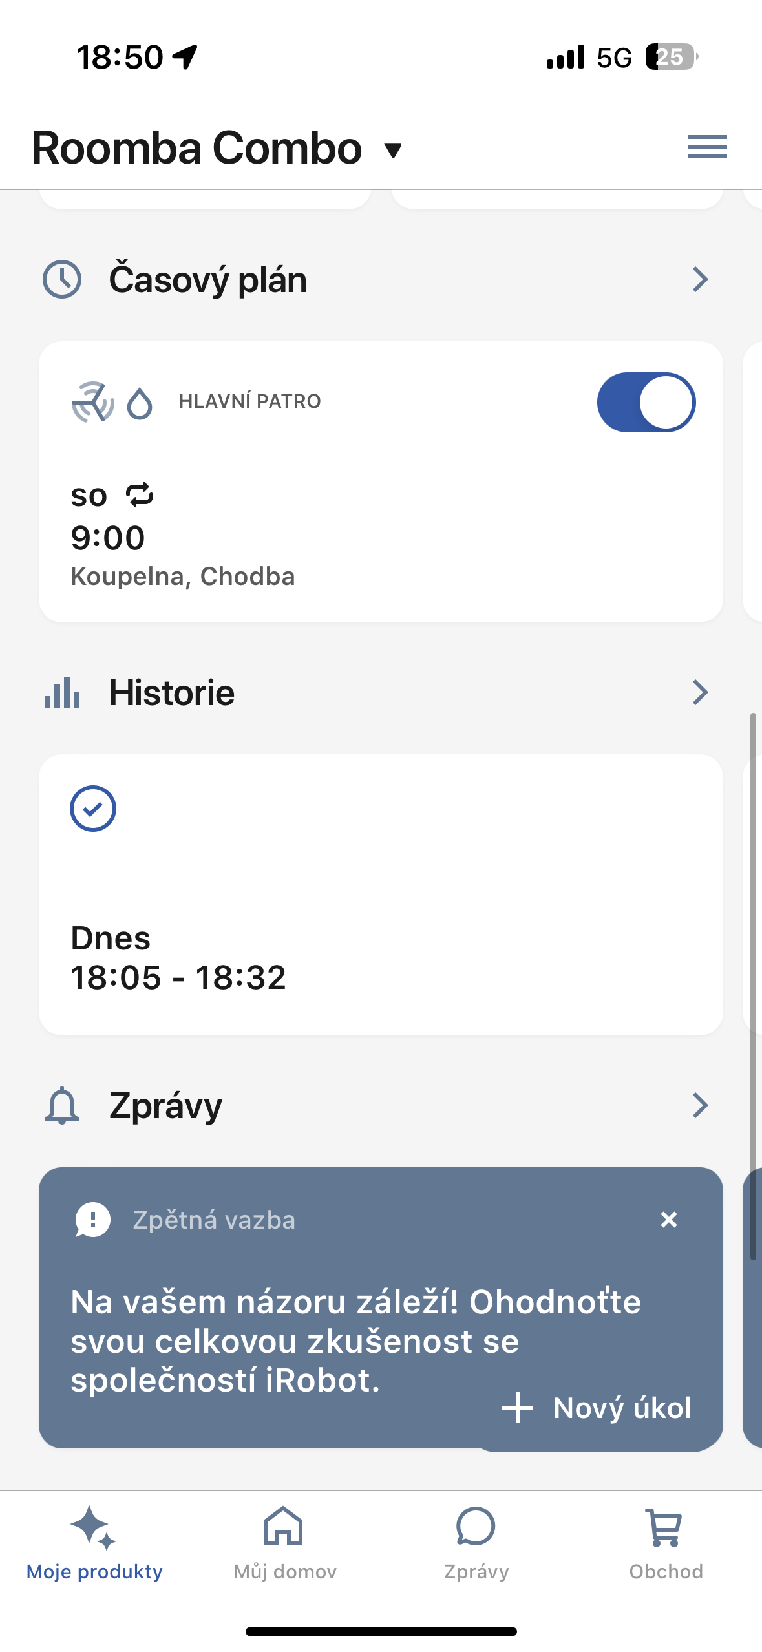Screen dimensions: 762x1652
Task: Expand Časový plán with the chevron
Action: point(700,279)
